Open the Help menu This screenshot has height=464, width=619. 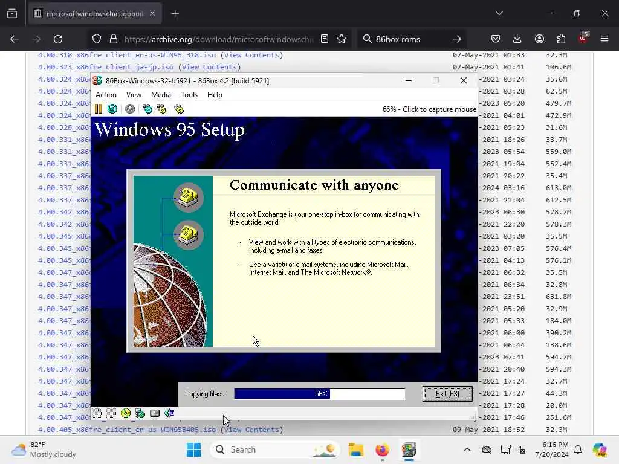pos(215,95)
